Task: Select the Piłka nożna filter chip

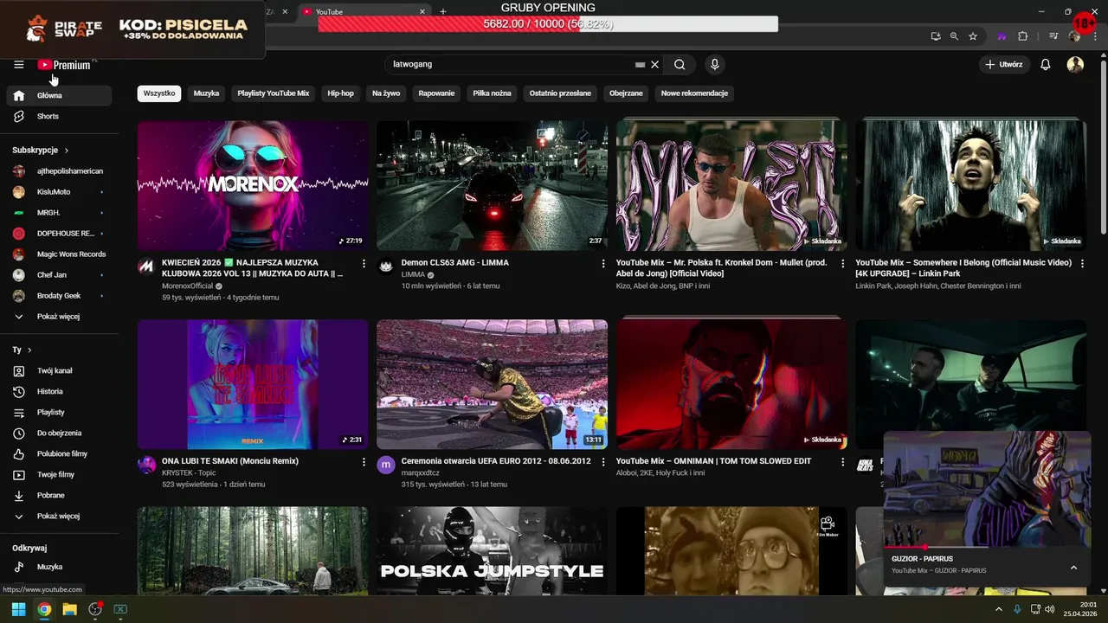Action: (492, 93)
